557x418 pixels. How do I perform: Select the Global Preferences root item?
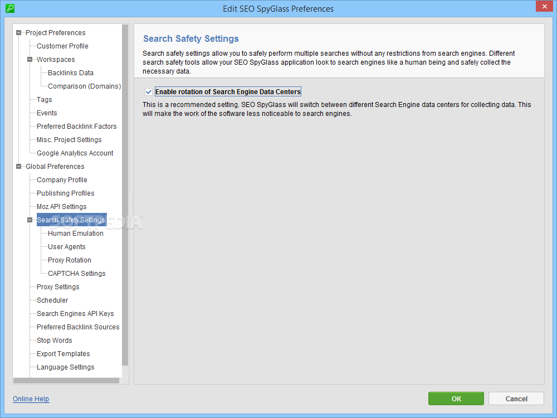pos(55,166)
